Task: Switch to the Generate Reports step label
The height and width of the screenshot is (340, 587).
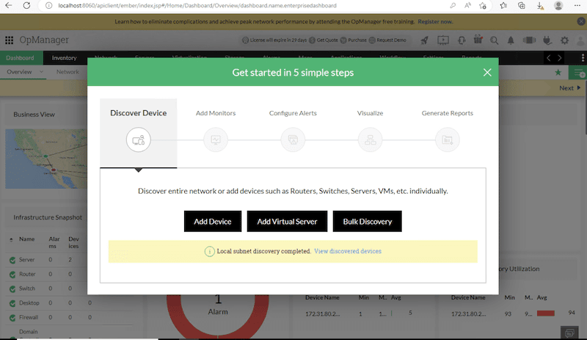Action: 448,113
